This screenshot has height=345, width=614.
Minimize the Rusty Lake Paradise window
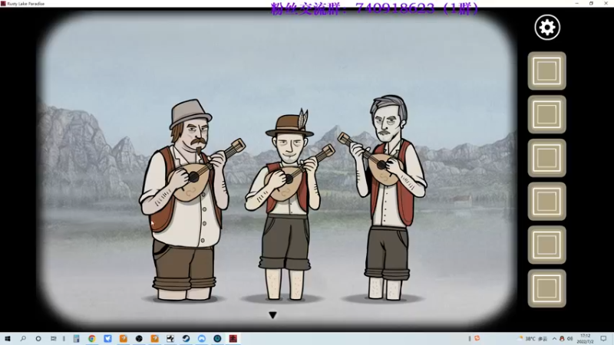point(577,3)
